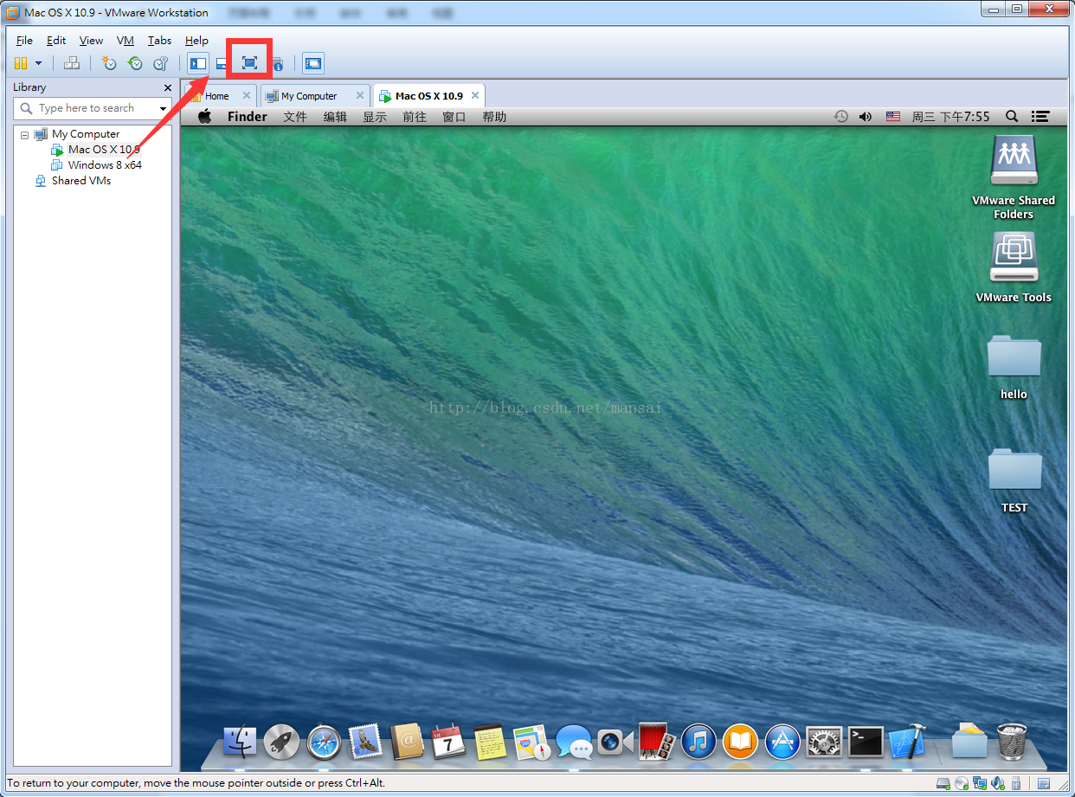Open Messages chat bubbles in Dock
The height and width of the screenshot is (797, 1075).
click(x=573, y=742)
